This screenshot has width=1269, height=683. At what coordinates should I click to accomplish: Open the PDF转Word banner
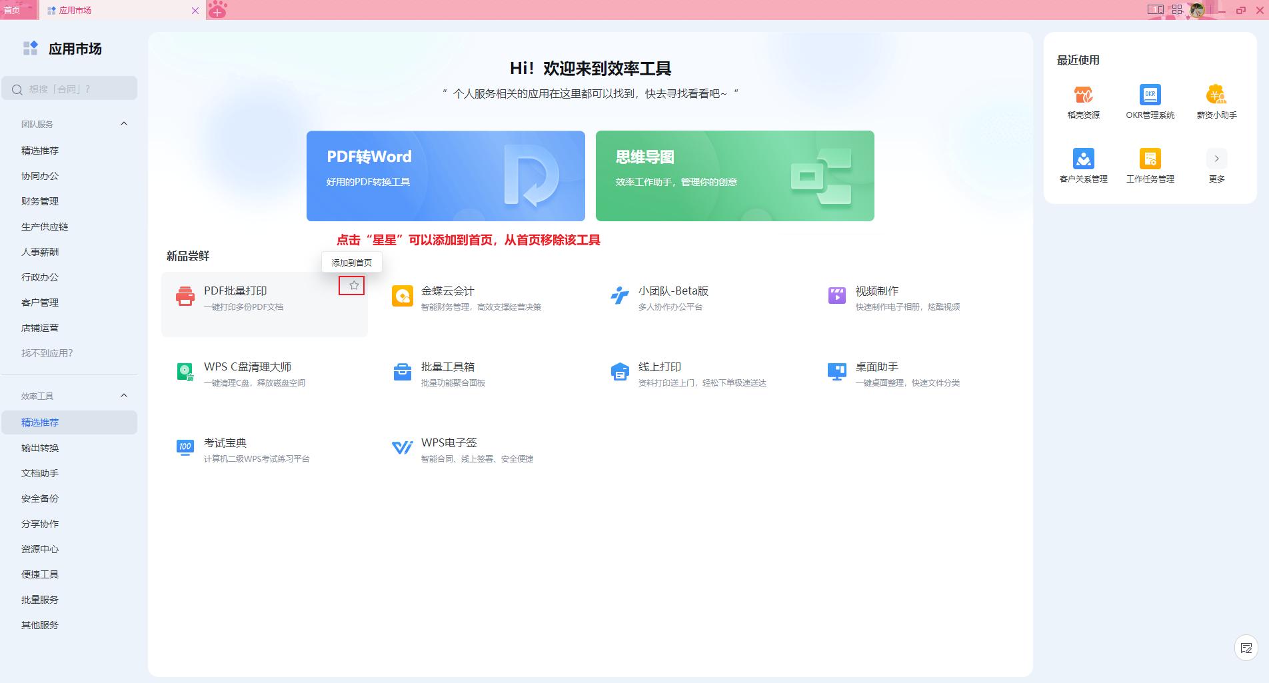point(445,175)
